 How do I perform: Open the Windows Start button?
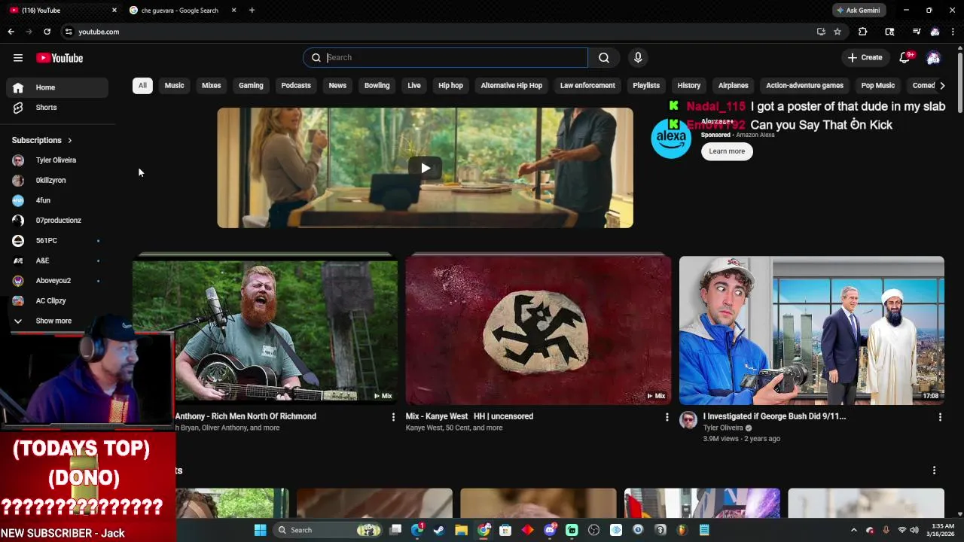(x=260, y=530)
